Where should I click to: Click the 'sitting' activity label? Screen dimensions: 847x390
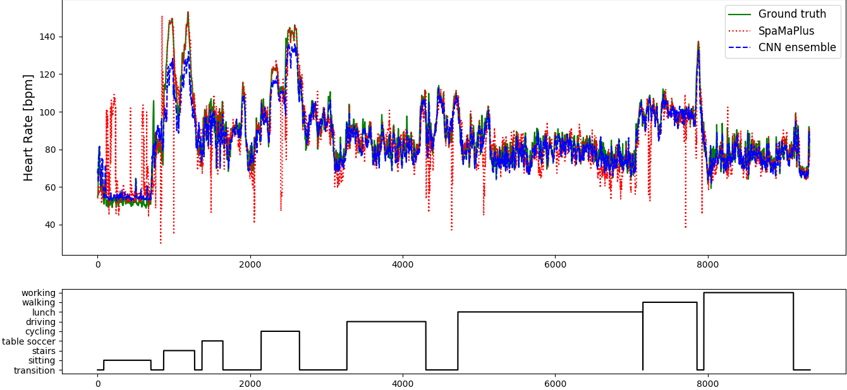coord(42,360)
